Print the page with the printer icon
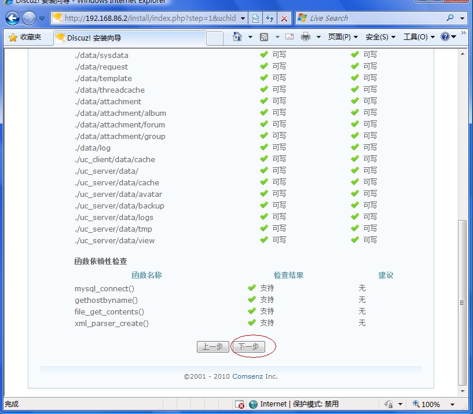This screenshot has height=414, width=473. 306,37
